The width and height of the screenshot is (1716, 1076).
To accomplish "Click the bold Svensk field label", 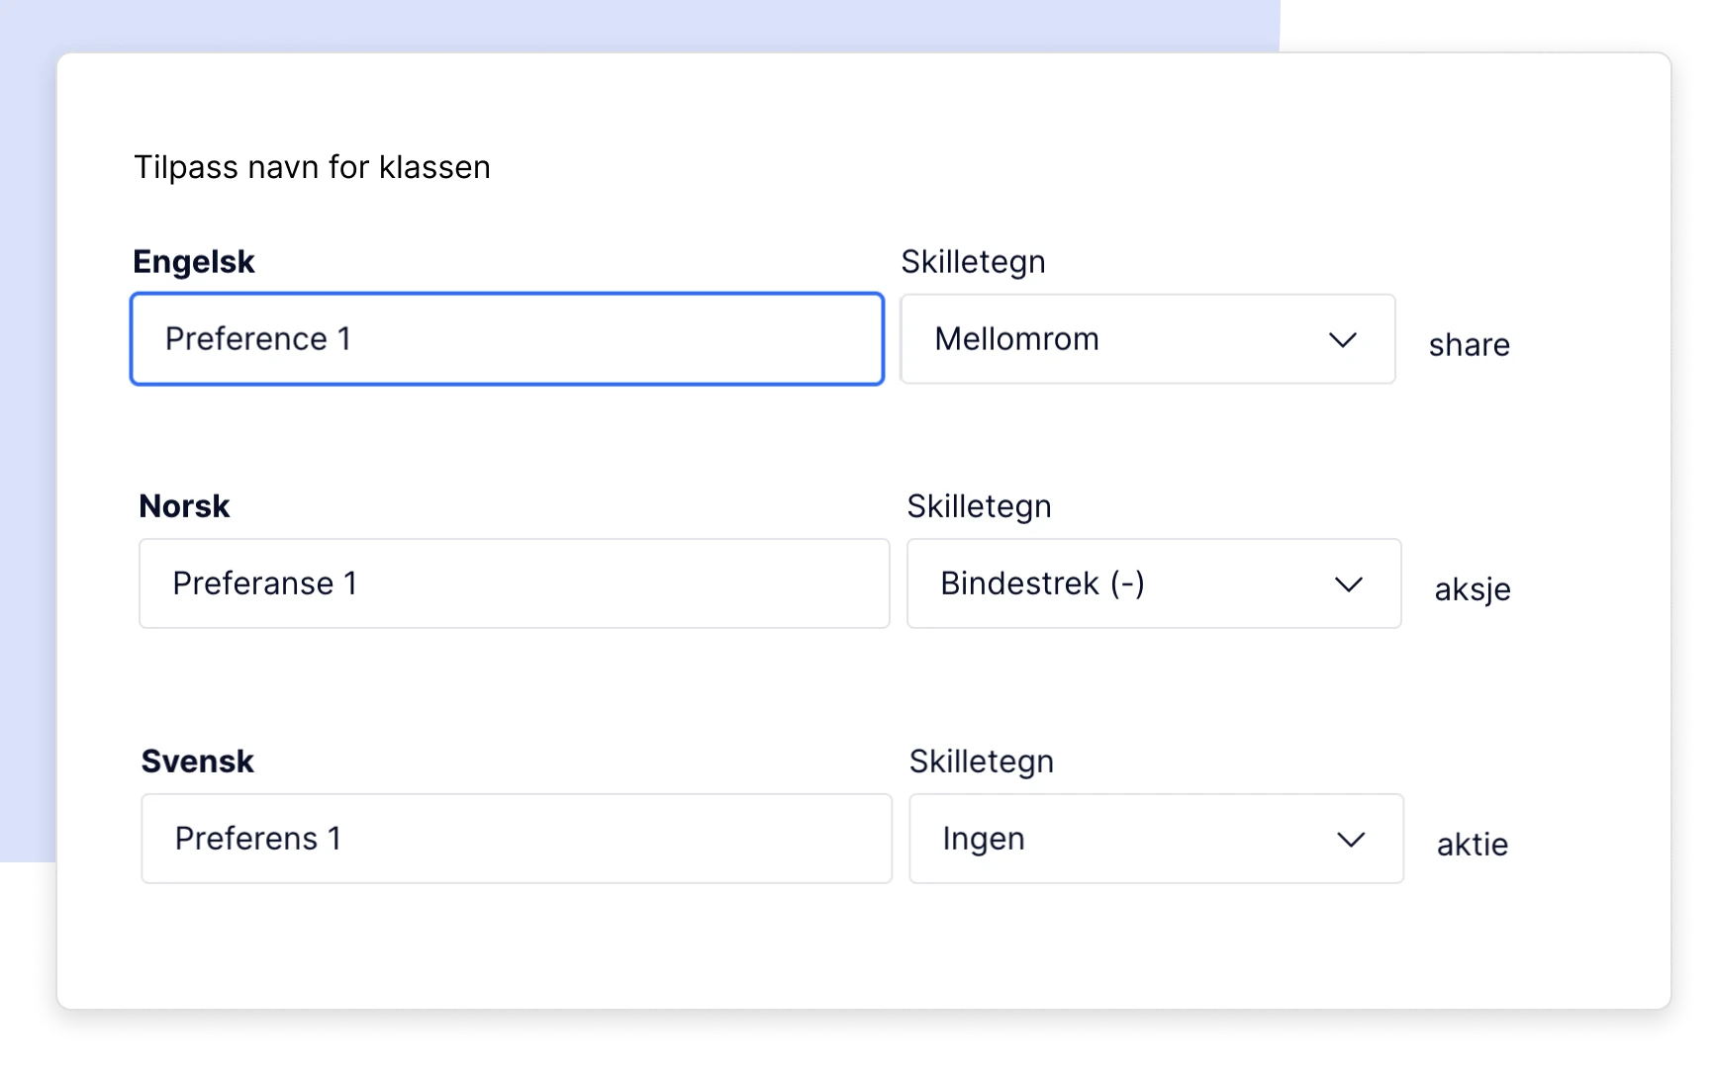I will 197,762.
